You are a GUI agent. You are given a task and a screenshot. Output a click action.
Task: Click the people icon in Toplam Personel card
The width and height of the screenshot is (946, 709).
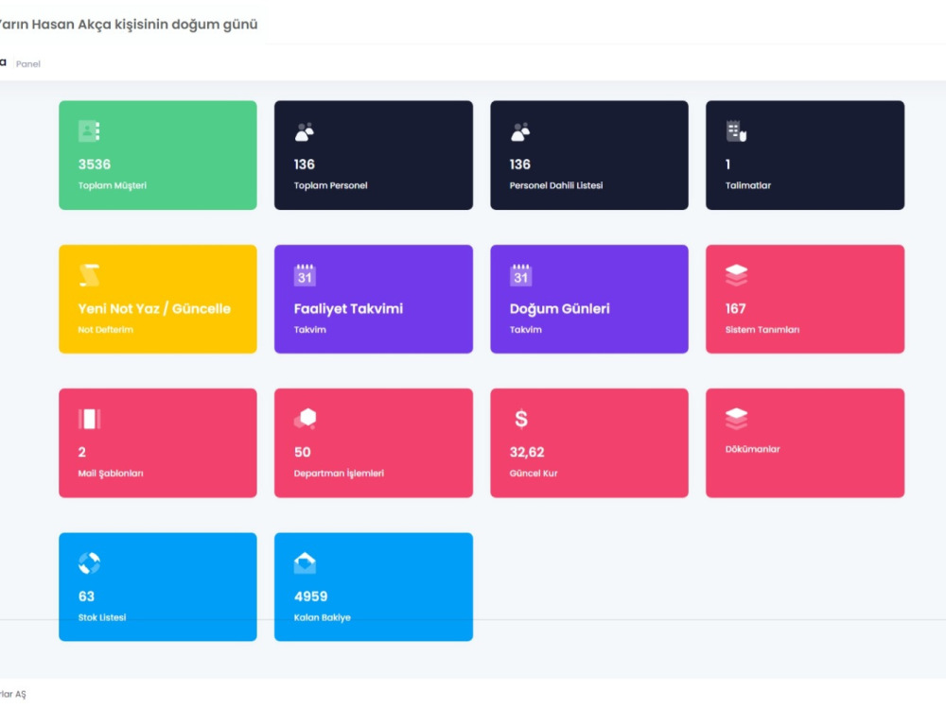(x=305, y=131)
